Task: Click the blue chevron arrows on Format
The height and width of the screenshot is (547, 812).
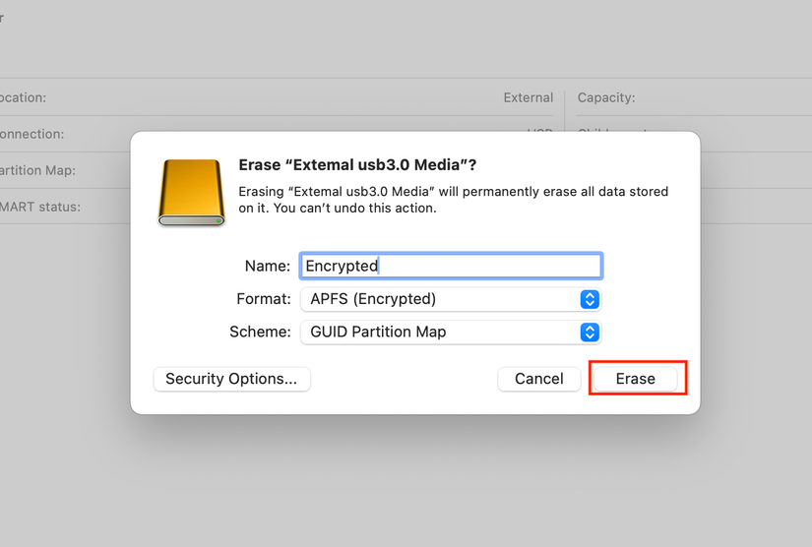Action: tap(590, 299)
